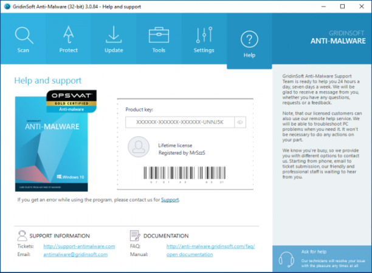Click the Tools label
Viewport: 372px width, 273px height.
(x=159, y=50)
